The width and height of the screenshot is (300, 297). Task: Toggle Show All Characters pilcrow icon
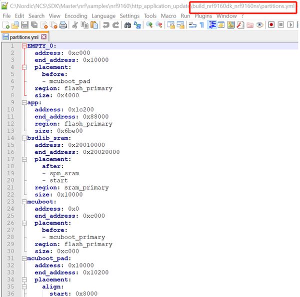[202, 25]
